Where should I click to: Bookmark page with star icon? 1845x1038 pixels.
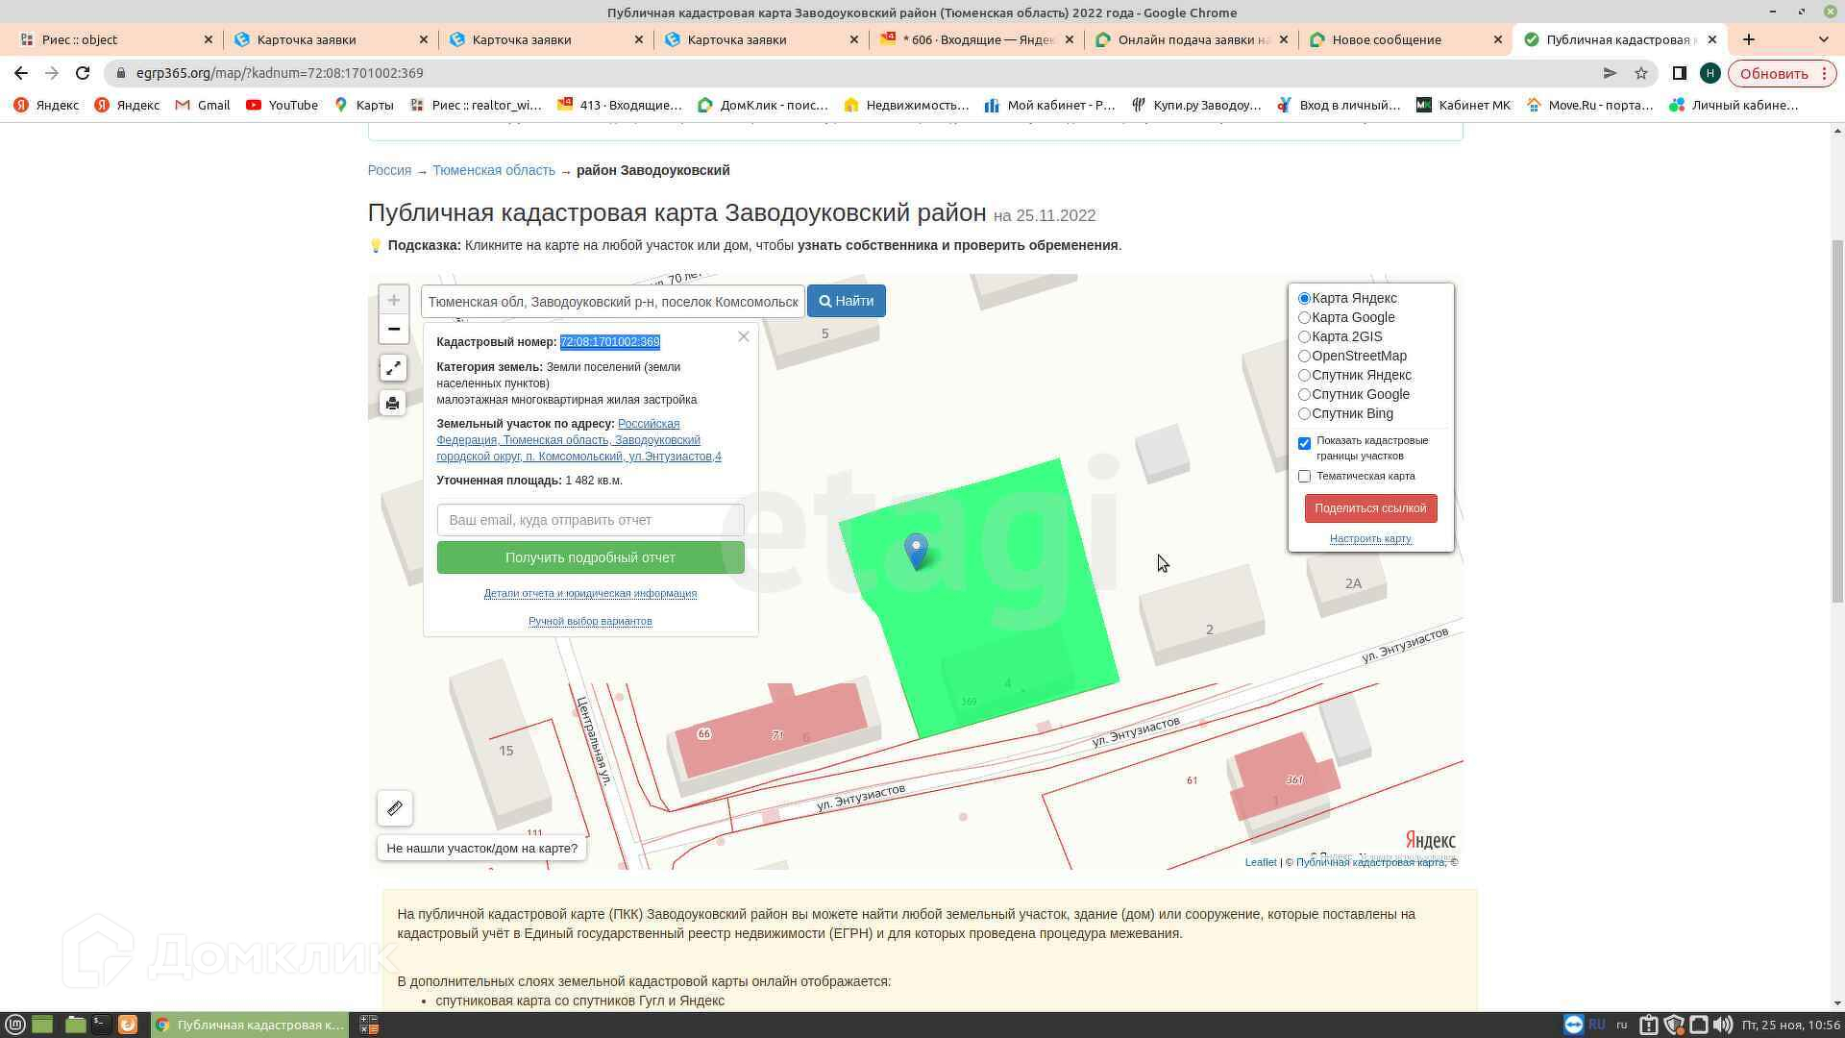click(1641, 73)
